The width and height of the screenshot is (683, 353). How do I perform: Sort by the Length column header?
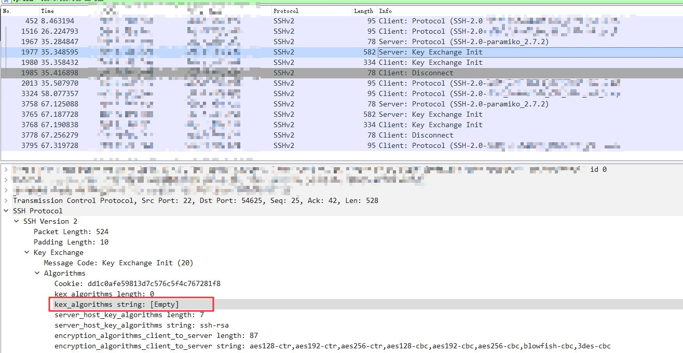point(363,10)
